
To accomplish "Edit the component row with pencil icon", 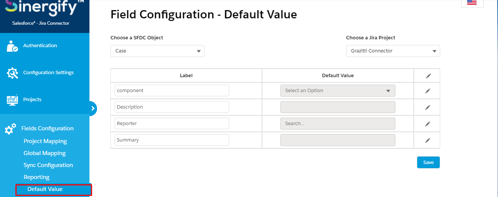I will click(428, 91).
